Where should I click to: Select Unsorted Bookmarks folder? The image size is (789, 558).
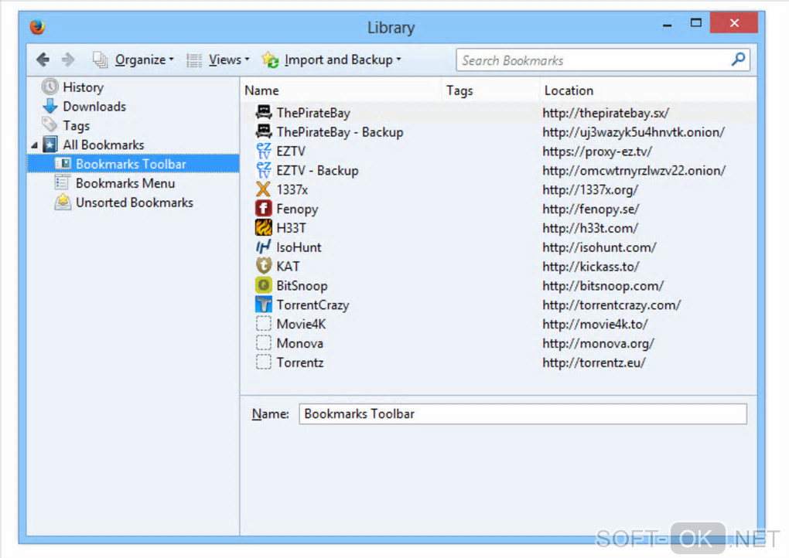(135, 202)
